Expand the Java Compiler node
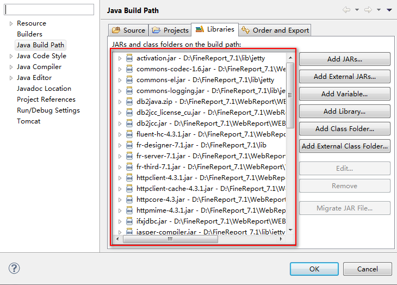This screenshot has height=285, width=397. click(x=11, y=67)
